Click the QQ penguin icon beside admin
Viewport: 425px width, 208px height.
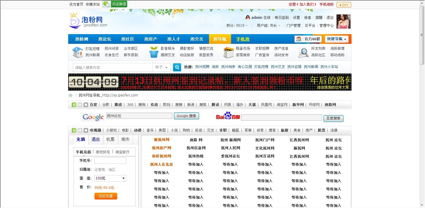[248, 18]
